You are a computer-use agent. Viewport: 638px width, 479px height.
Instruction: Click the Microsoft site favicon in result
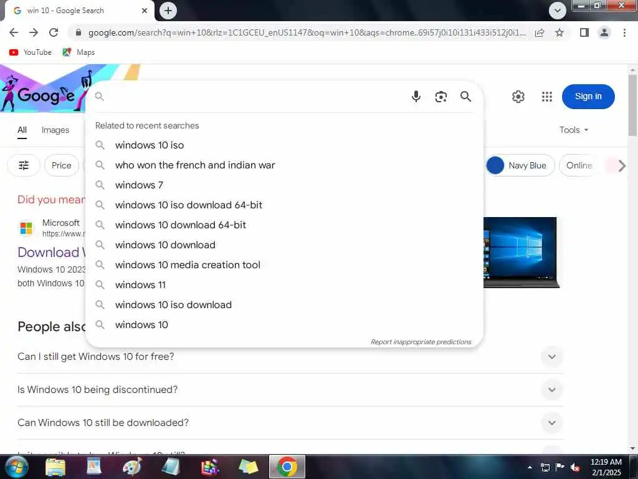pos(26,228)
